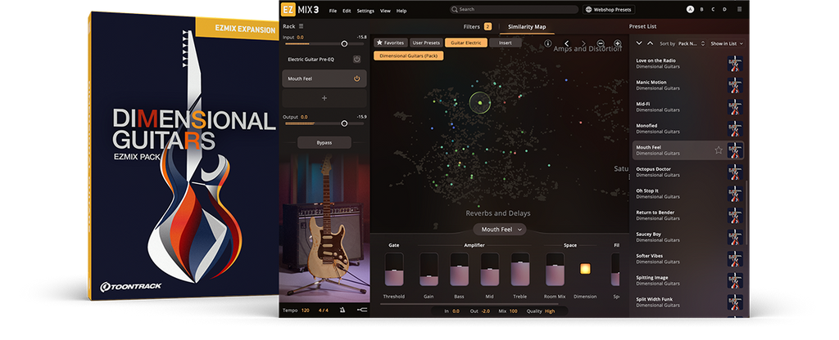Click the map info icon
This screenshot has width=839, height=340.
(x=548, y=43)
